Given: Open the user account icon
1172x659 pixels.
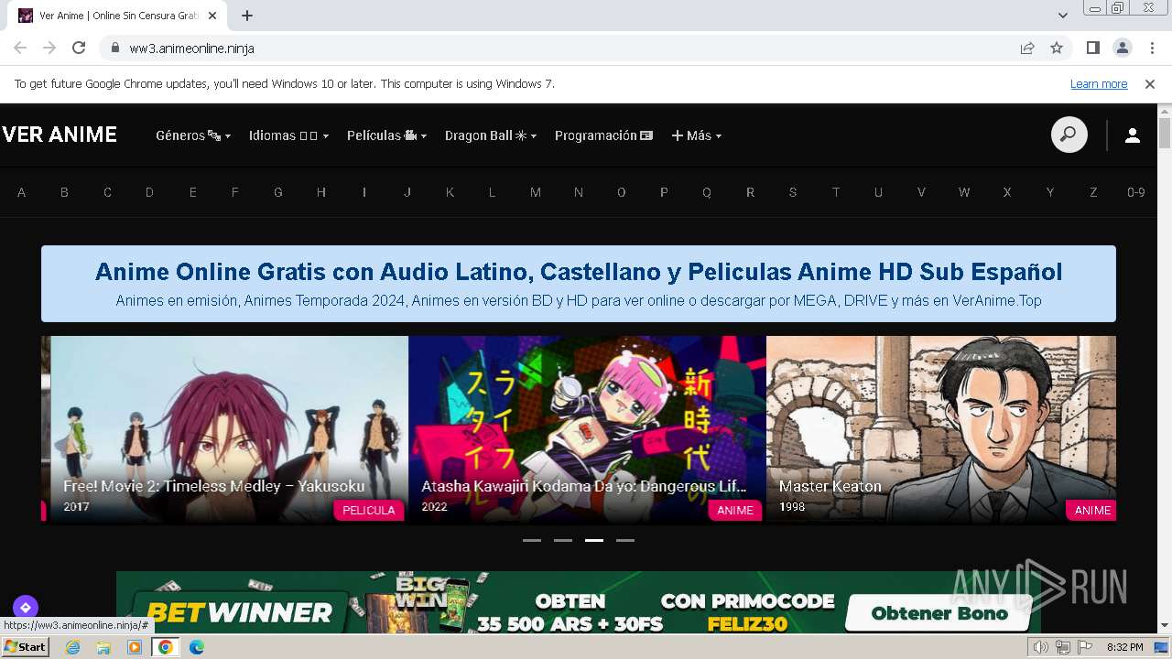Looking at the screenshot, I should [x=1132, y=135].
